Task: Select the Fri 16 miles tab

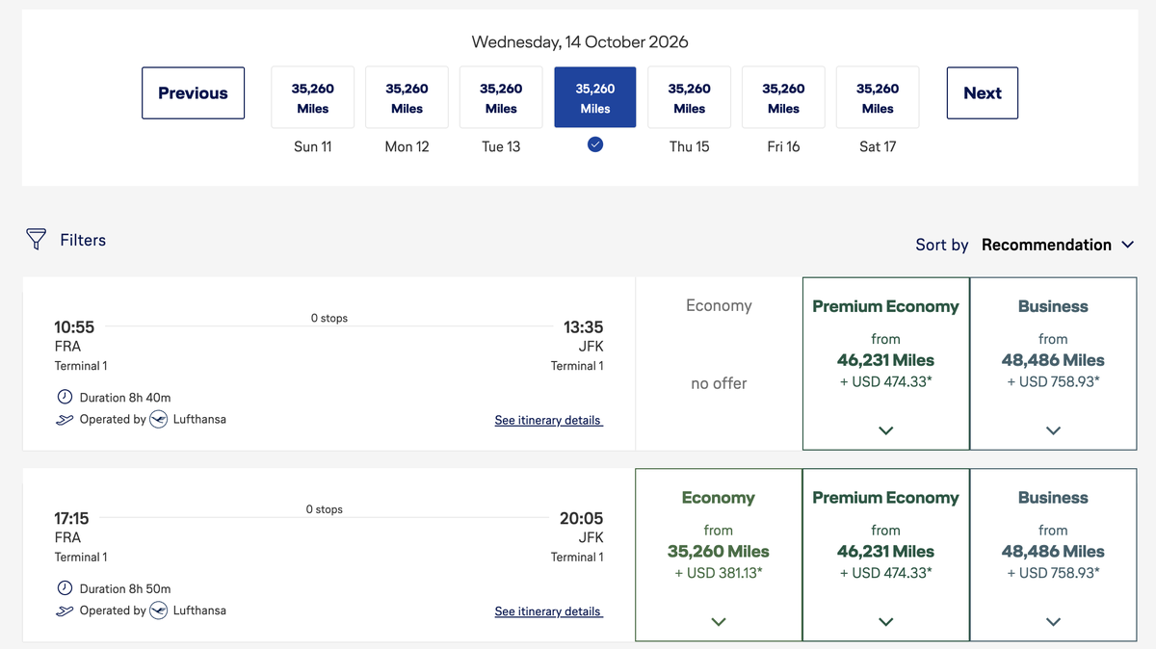Action: coord(782,96)
